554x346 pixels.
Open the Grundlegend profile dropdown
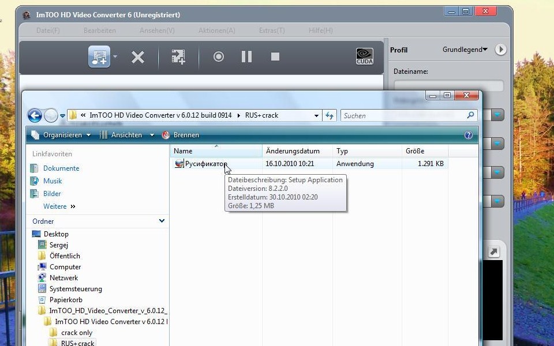[x=465, y=50]
